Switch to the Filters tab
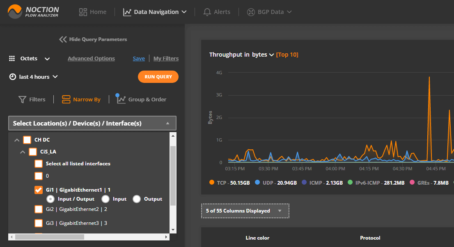Screen dimensions: 454x247 pos(32,99)
